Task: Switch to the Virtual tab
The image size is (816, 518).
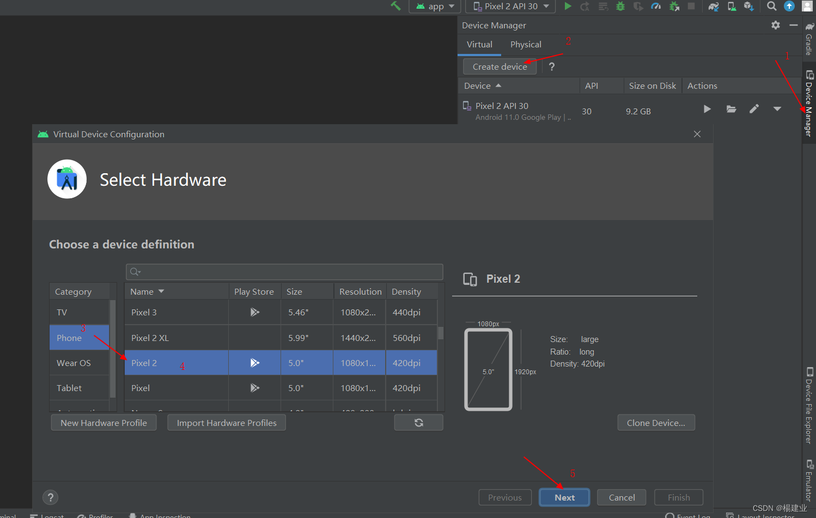Action: pyautogui.click(x=479, y=45)
